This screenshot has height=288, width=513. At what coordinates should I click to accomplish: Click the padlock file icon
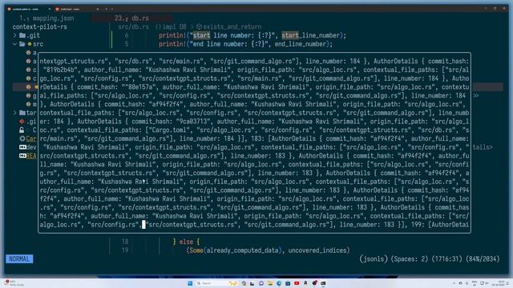click(x=22, y=130)
